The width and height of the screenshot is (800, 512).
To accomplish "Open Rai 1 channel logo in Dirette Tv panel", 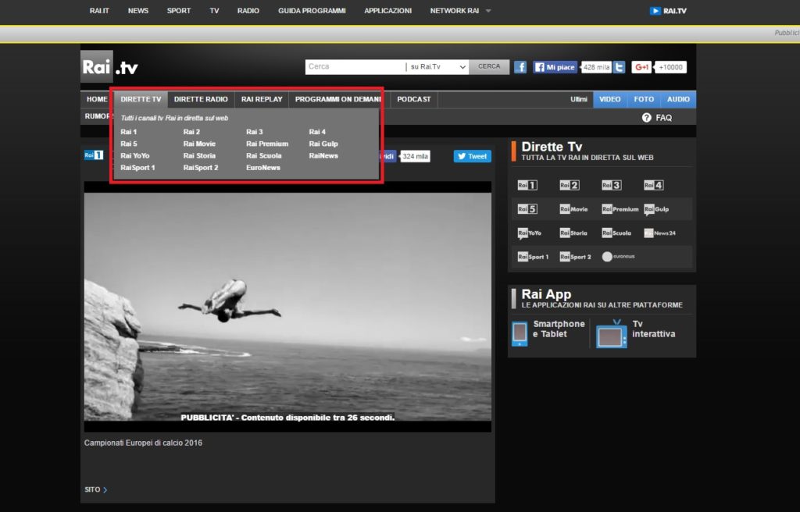I will pyautogui.click(x=527, y=186).
